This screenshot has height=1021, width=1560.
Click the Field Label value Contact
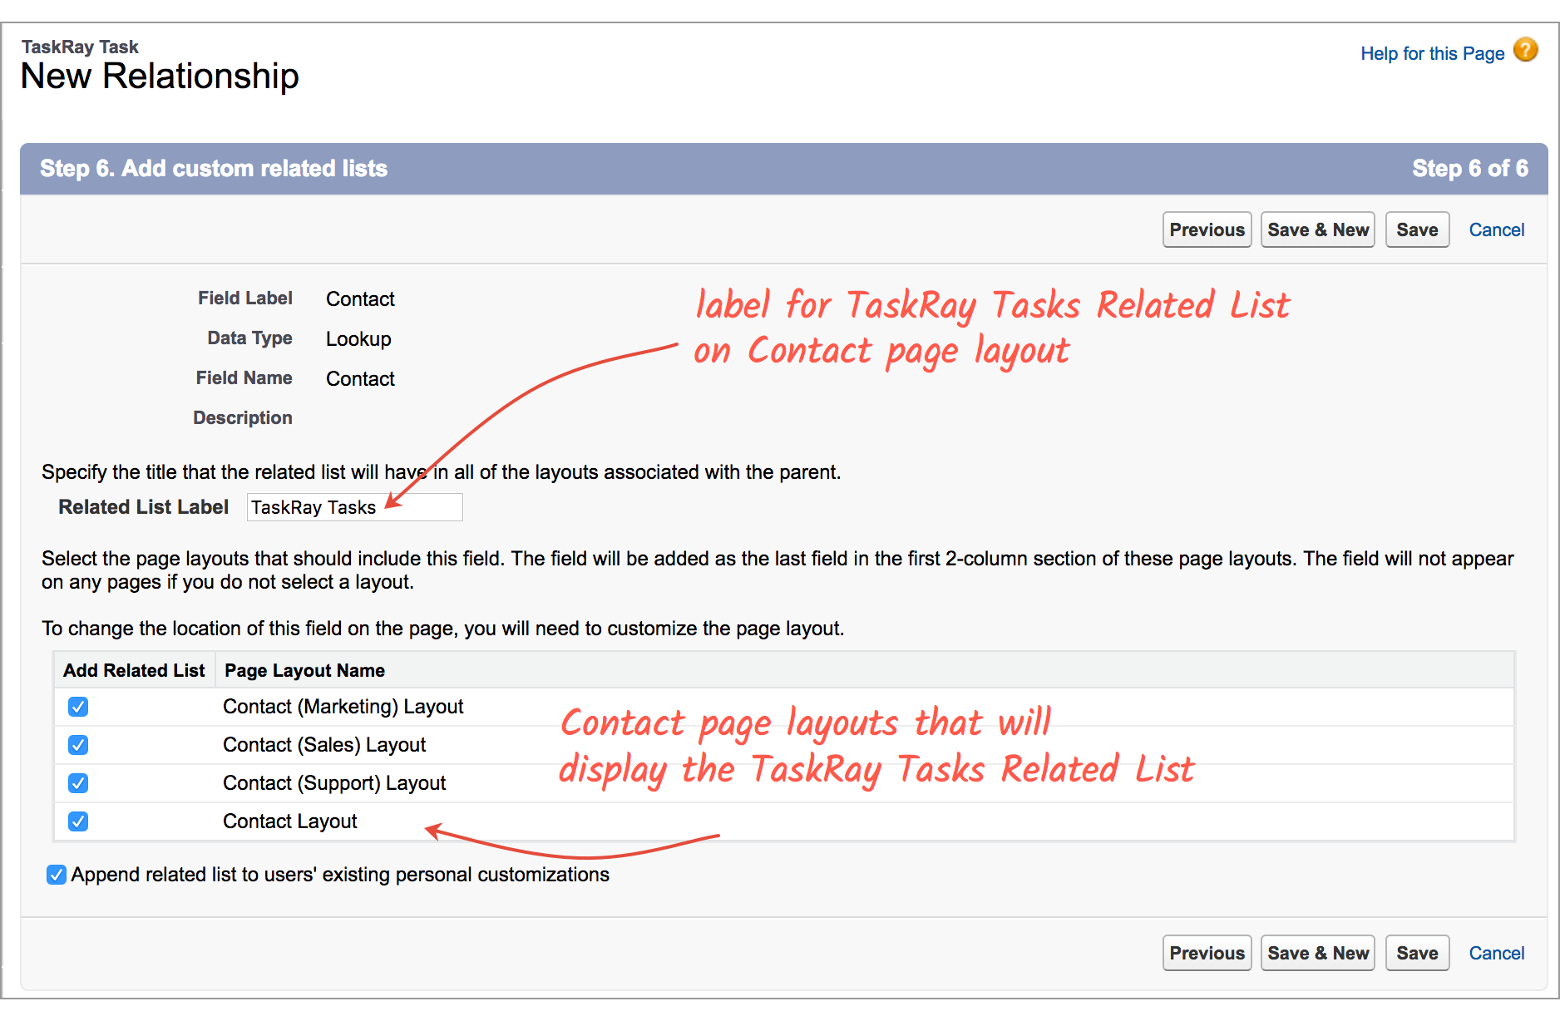[360, 299]
